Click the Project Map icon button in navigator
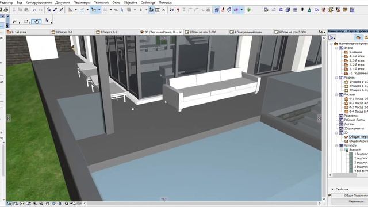Viewport: 368px width, 207px height. point(358,37)
